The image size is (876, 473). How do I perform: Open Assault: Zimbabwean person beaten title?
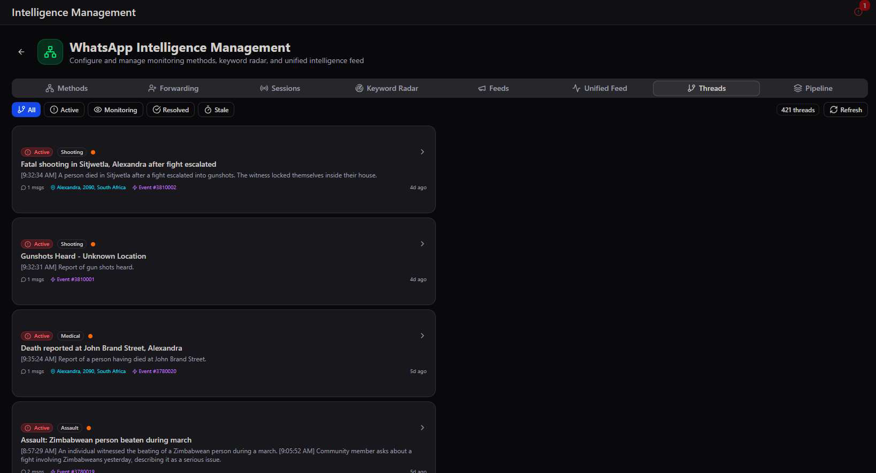pos(106,440)
